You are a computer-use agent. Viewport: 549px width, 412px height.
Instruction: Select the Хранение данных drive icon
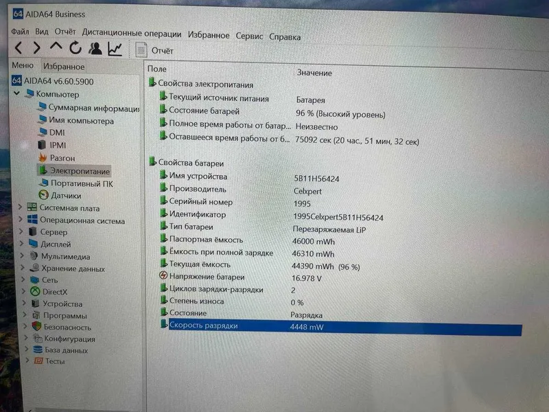34,268
